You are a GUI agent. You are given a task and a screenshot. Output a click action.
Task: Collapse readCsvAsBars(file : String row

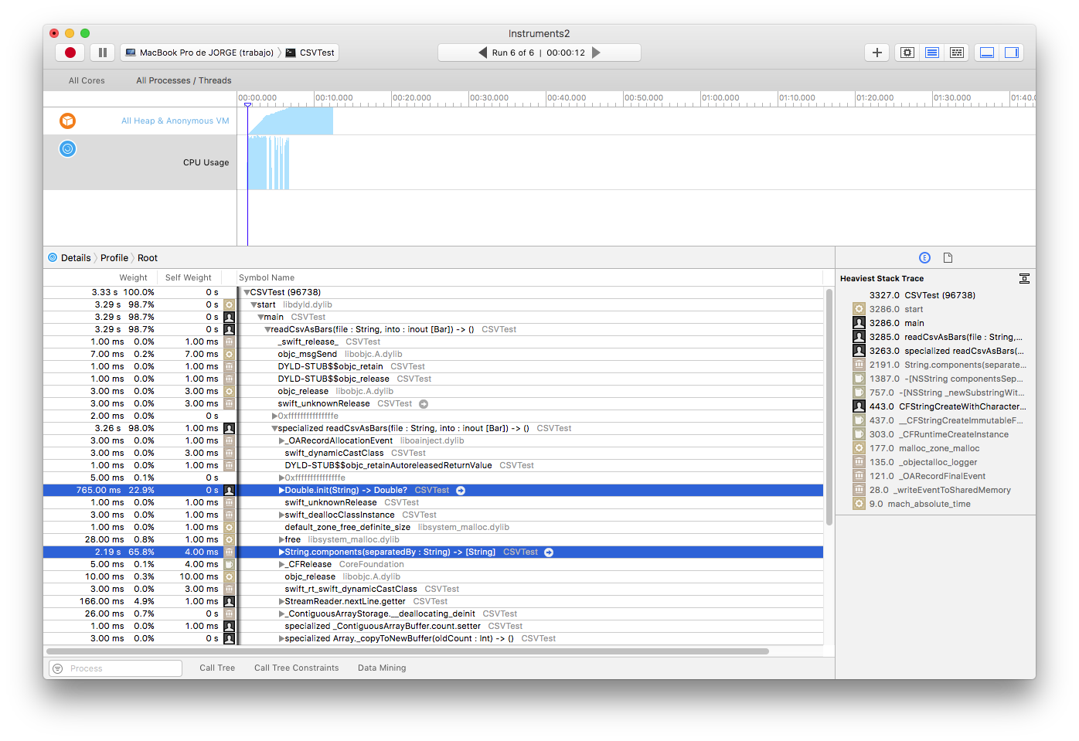tap(267, 329)
